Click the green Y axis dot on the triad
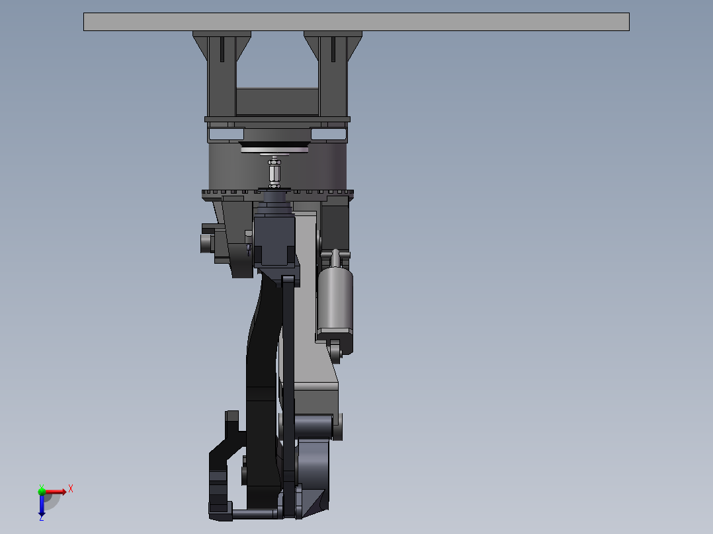The height and width of the screenshot is (534, 713). tap(42, 491)
